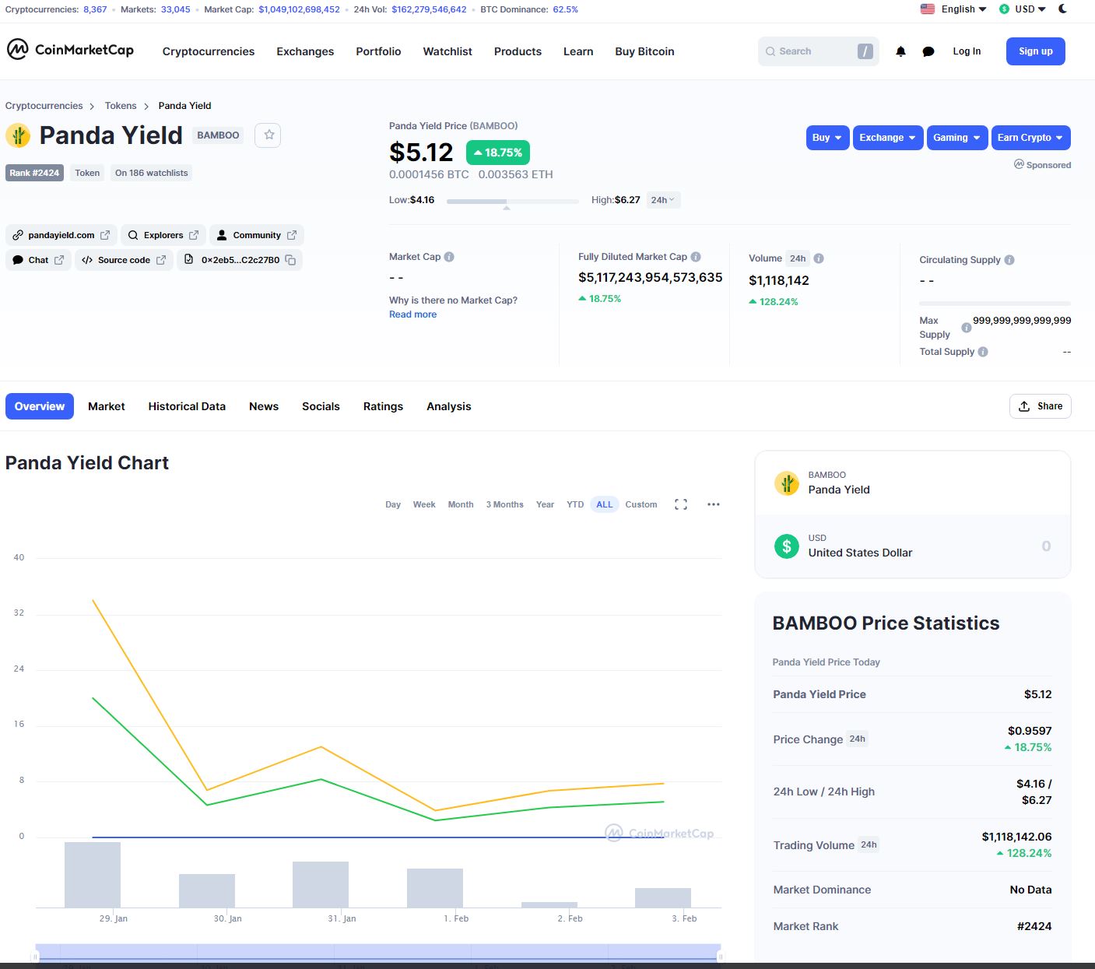1095x969 pixels.
Task: Open chart more options ellipsis
Action: [x=714, y=504]
